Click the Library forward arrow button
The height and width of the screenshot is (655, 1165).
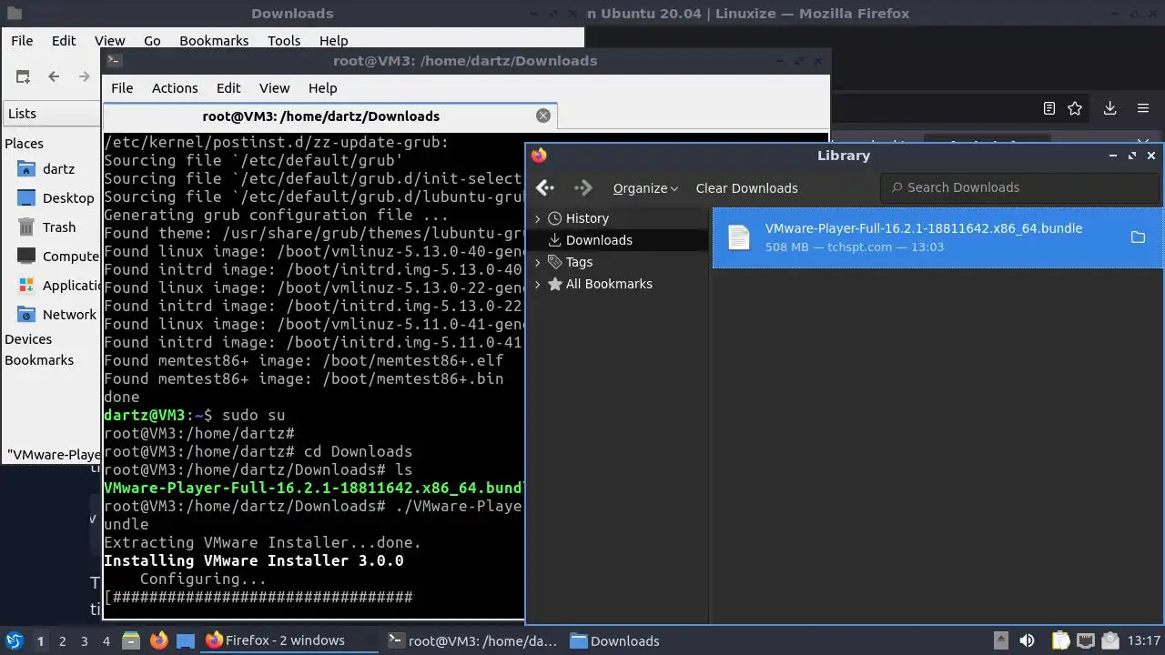582,187
